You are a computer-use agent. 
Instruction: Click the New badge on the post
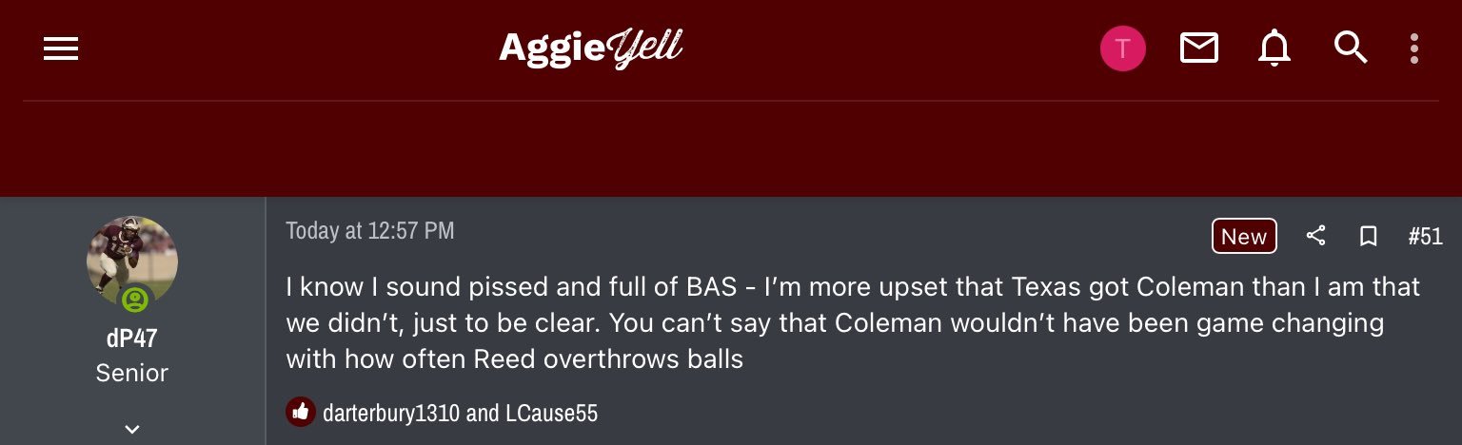(1243, 237)
